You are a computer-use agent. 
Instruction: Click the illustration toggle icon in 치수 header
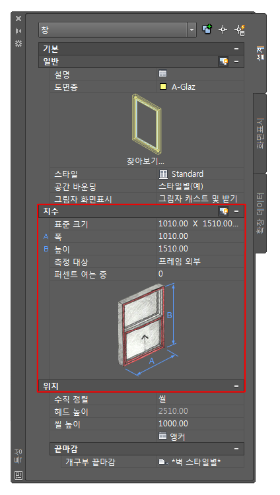click(223, 211)
